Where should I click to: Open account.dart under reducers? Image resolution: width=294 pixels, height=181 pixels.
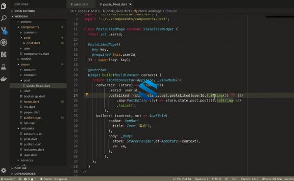click(x=33, y=134)
